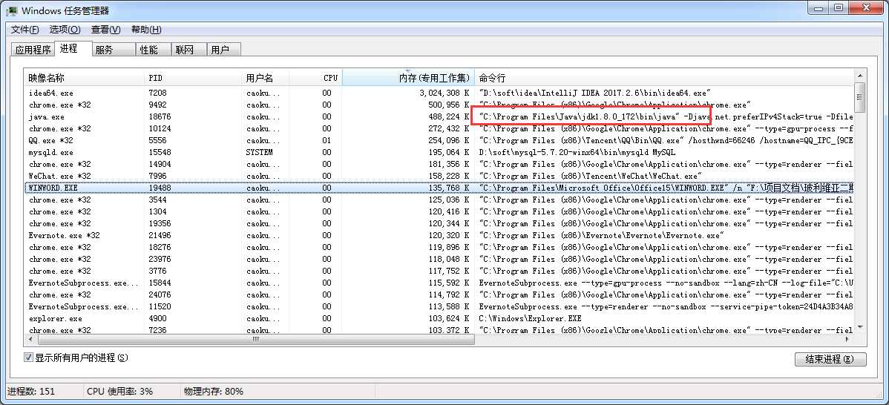Click the mysqld MySQL command line cell

click(x=577, y=152)
